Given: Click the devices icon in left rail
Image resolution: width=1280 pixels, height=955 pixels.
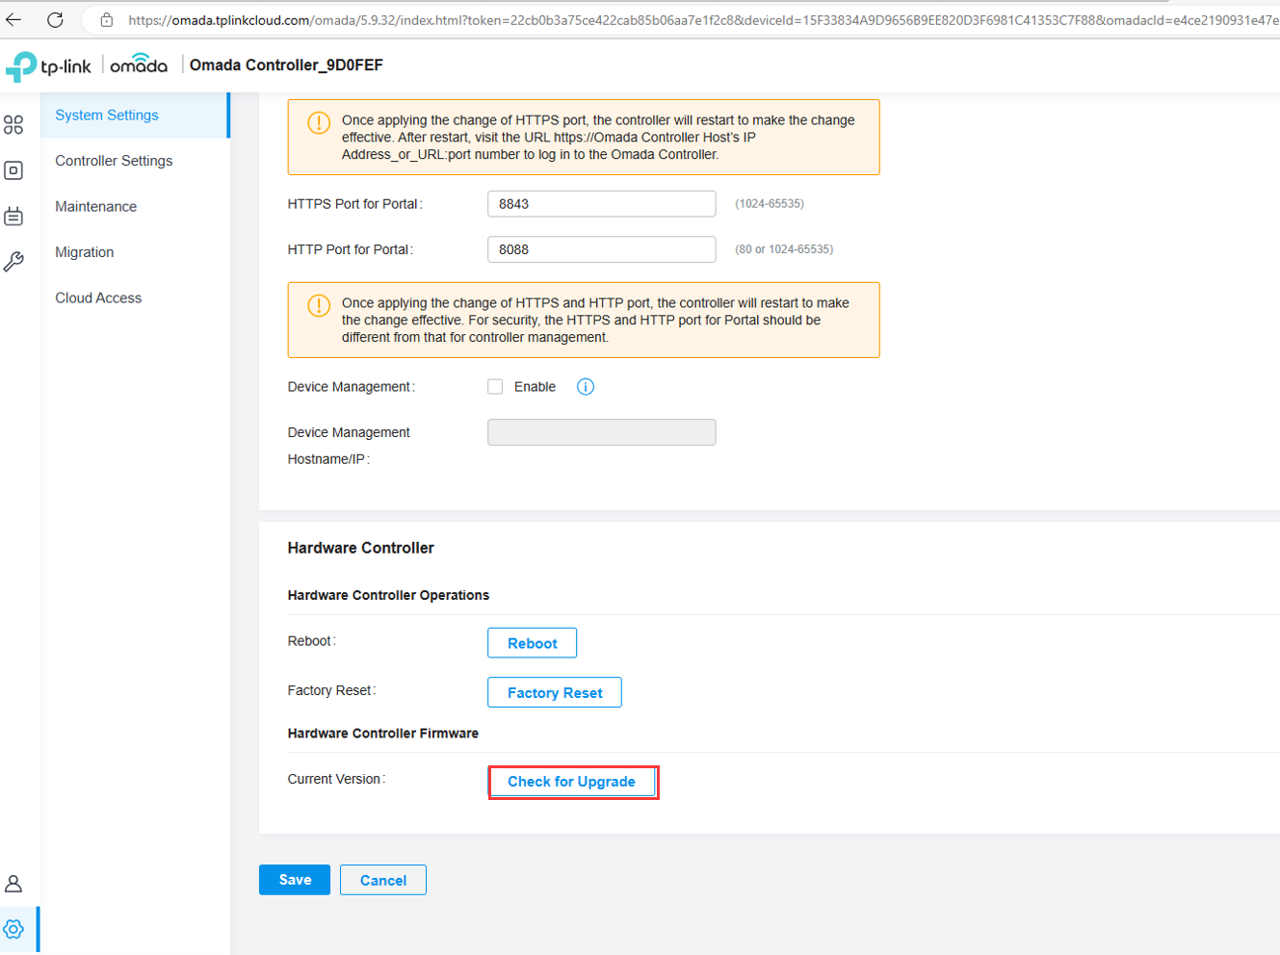Looking at the screenshot, I should click(13, 170).
